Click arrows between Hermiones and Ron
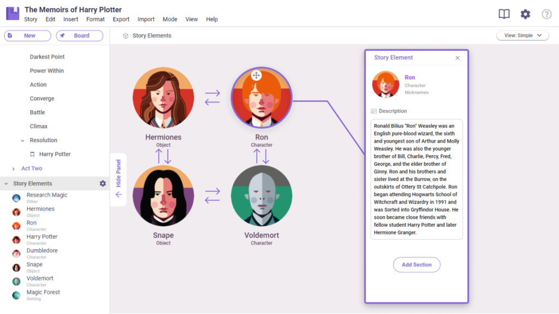 point(212,98)
